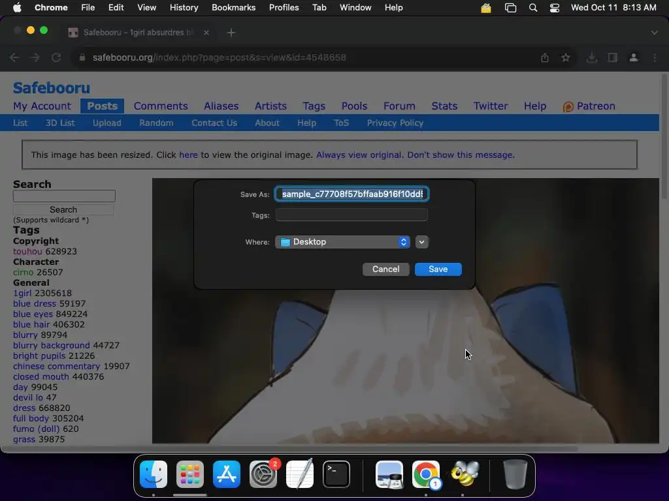Viewport: 669px width, 501px height.
Task: Click the sidebar Search button
Action: point(63,209)
